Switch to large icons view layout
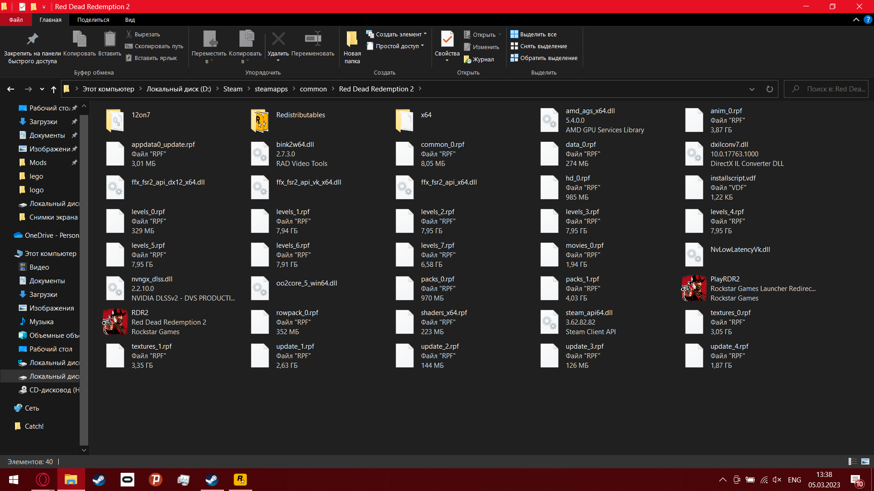This screenshot has height=491, width=874. [865, 461]
